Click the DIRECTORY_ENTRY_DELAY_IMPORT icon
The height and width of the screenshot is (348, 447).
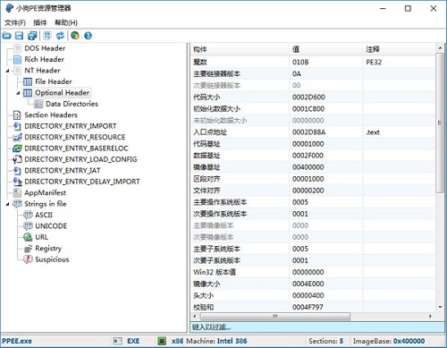point(17,182)
